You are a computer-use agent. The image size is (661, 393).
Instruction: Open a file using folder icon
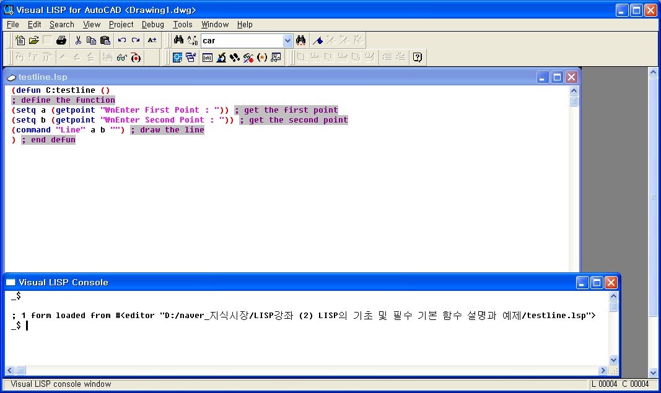[x=33, y=40]
